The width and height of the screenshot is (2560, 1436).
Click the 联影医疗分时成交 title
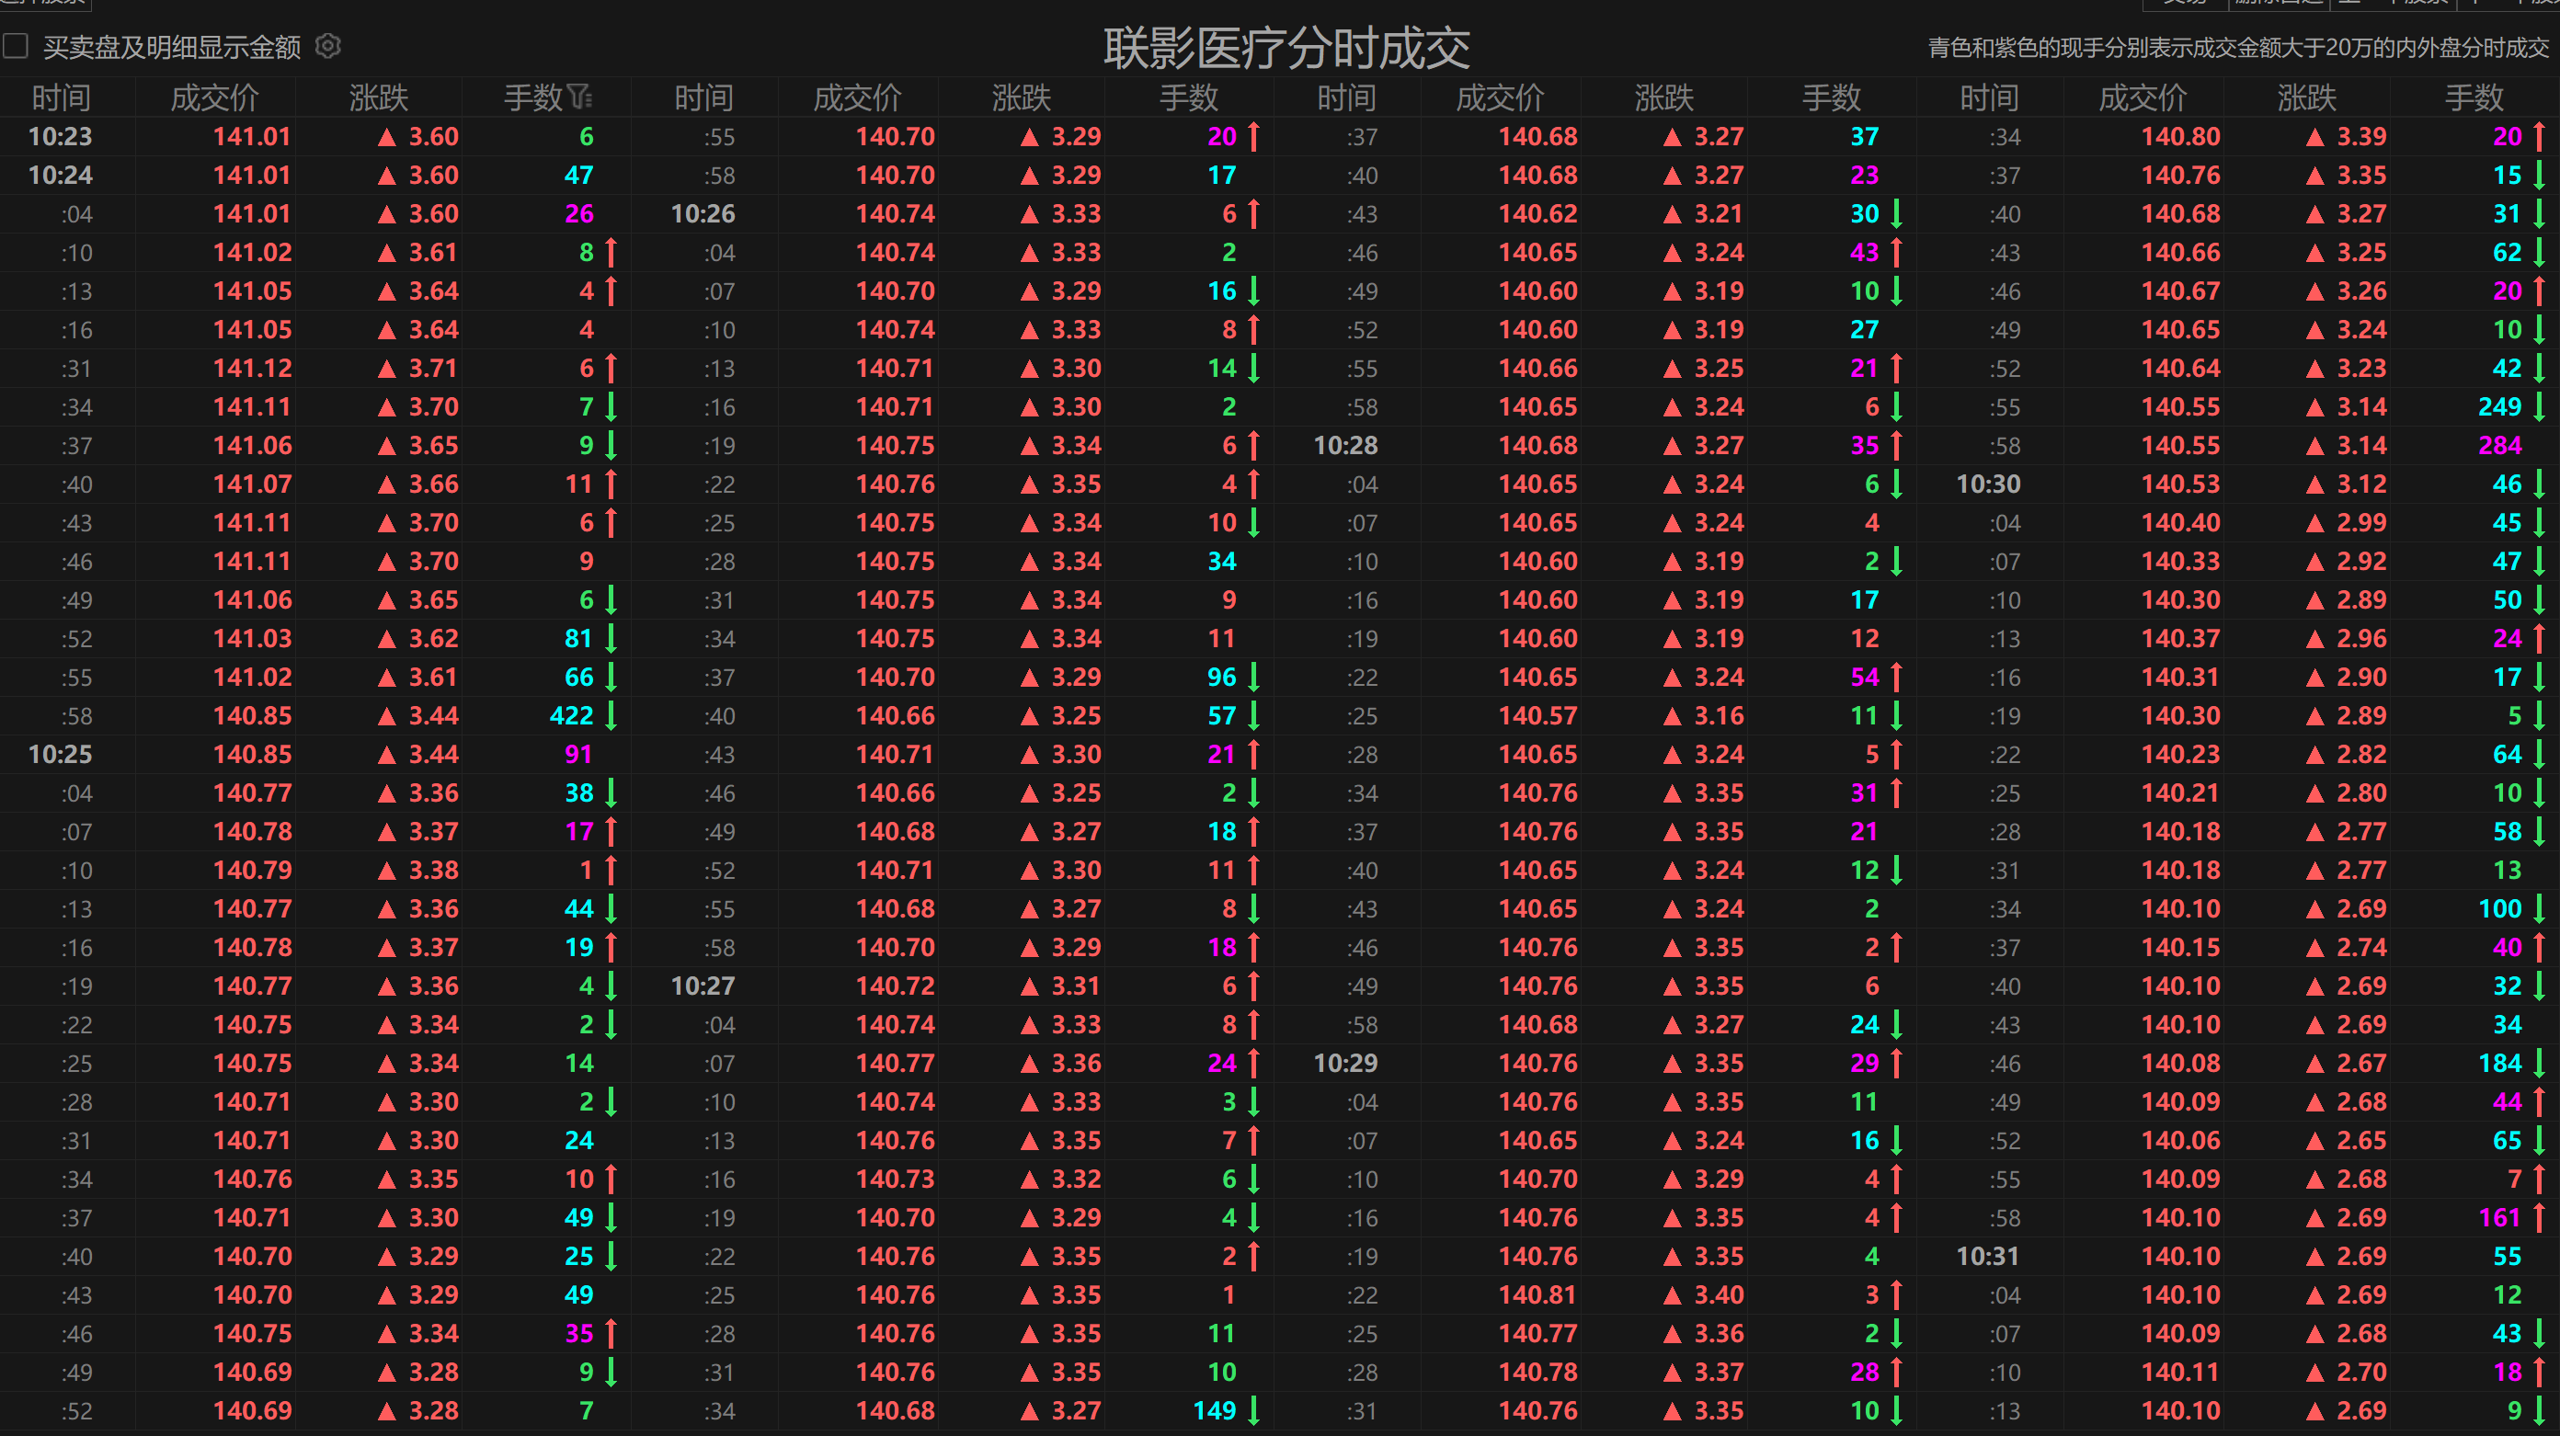(1286, 49)
